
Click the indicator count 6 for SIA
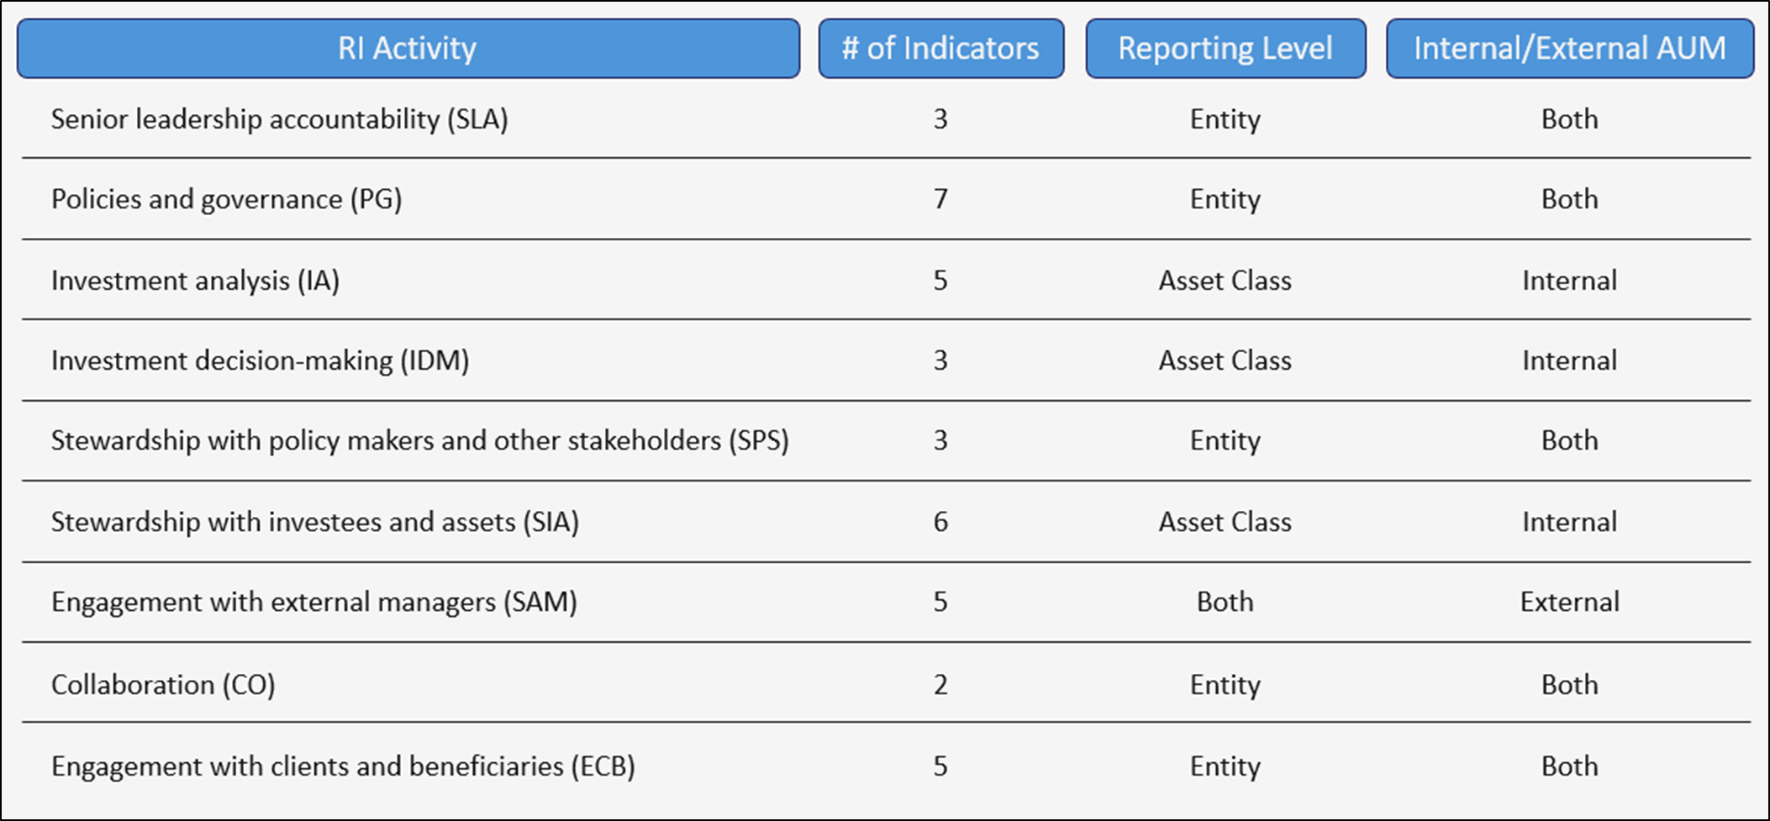tap(940, 522)
